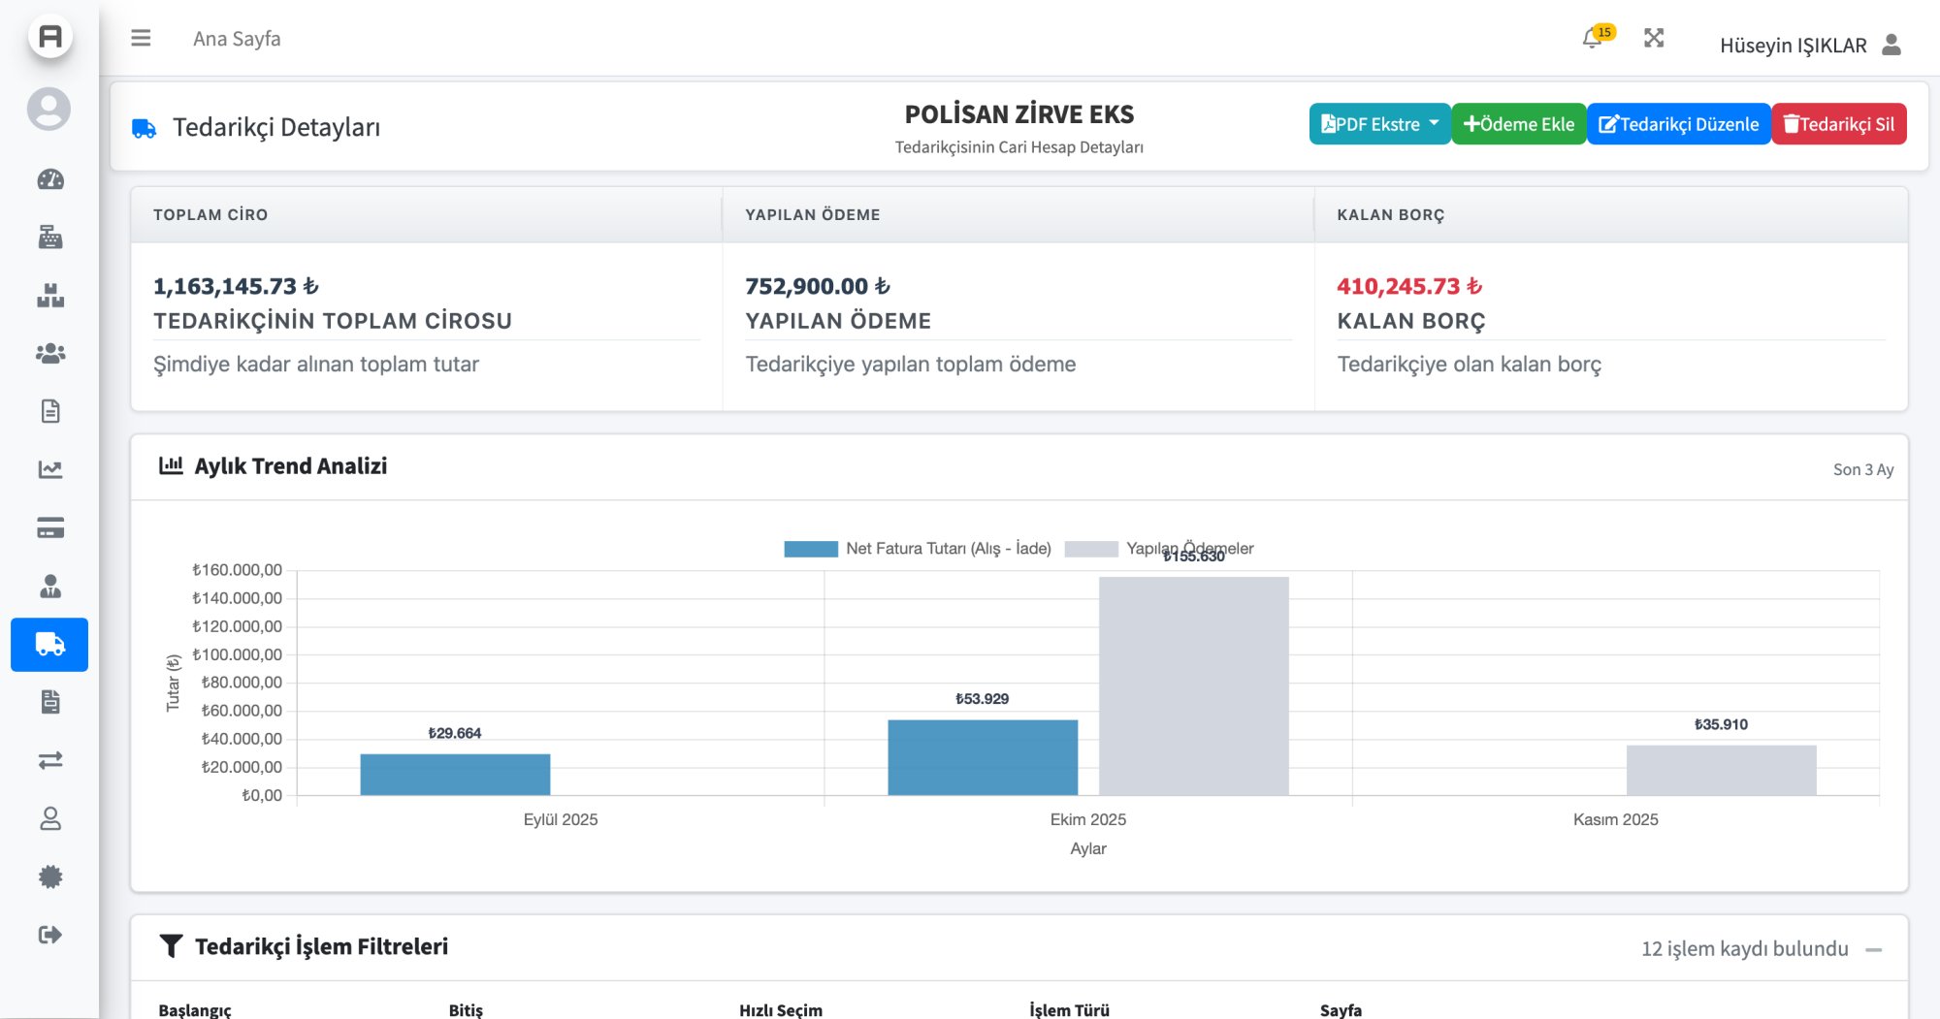Click the hamburger menu icon

click(141, 39)
